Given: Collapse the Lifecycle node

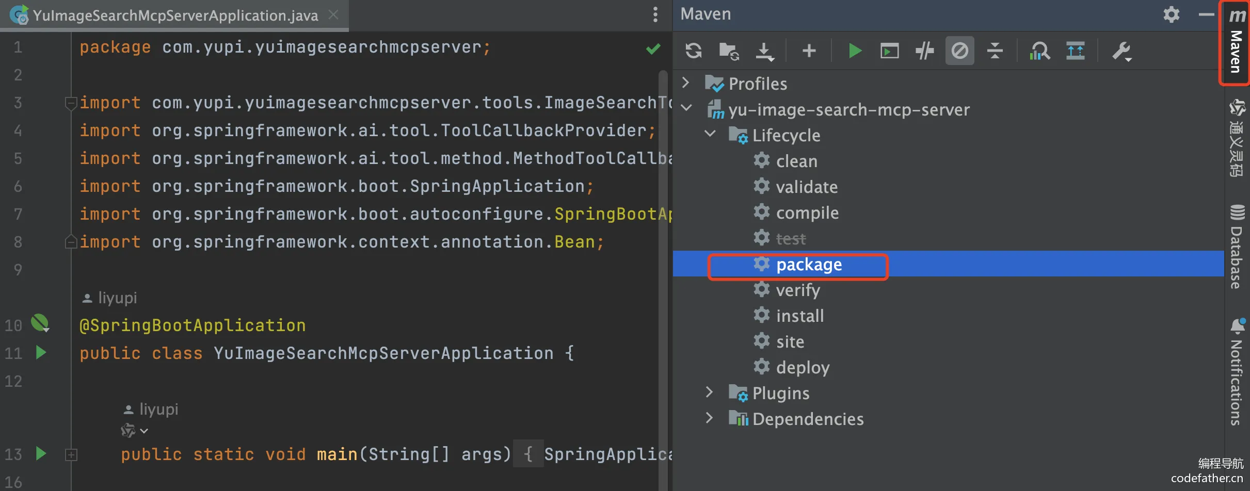Looking at the screenshot, I should pyautogui.click(x=710, y=134).
